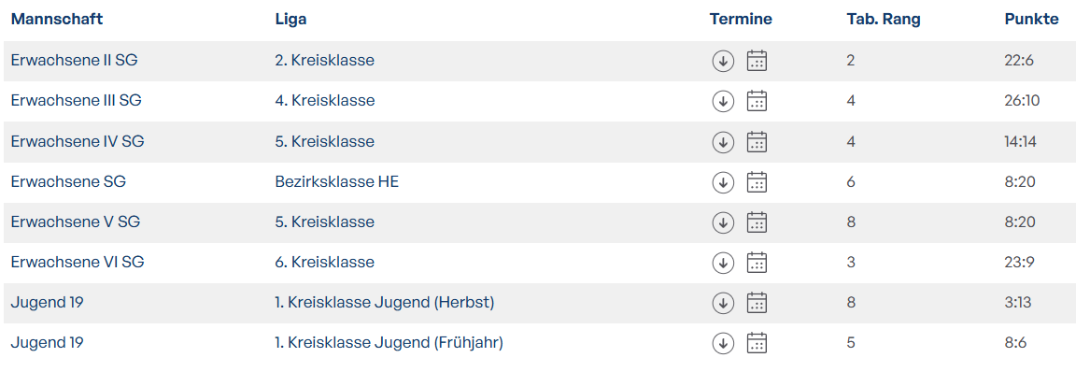The width and height of the screenshot is (1076, 372).
Task: Open the Erwachsene III SG team link
Action: (x=77, y=101)
